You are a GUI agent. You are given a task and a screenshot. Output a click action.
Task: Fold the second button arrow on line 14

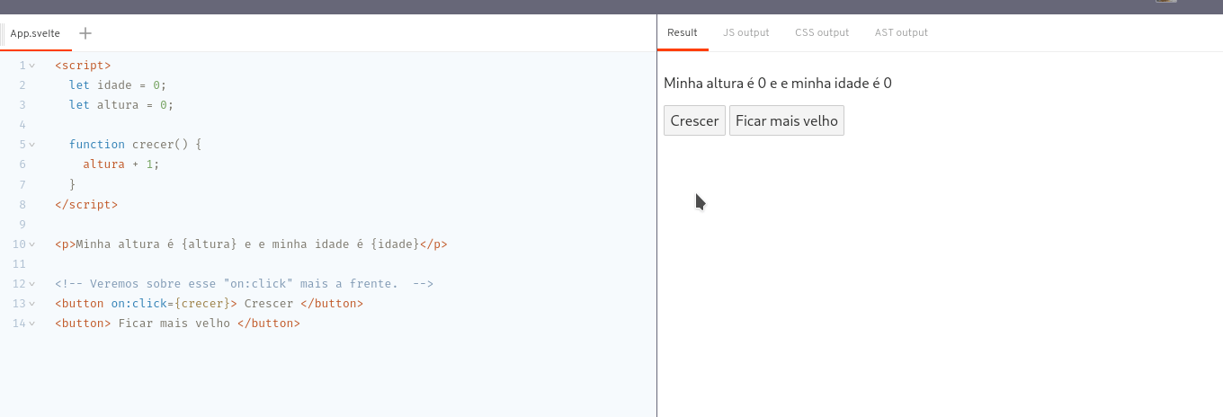tap(32, 324)
